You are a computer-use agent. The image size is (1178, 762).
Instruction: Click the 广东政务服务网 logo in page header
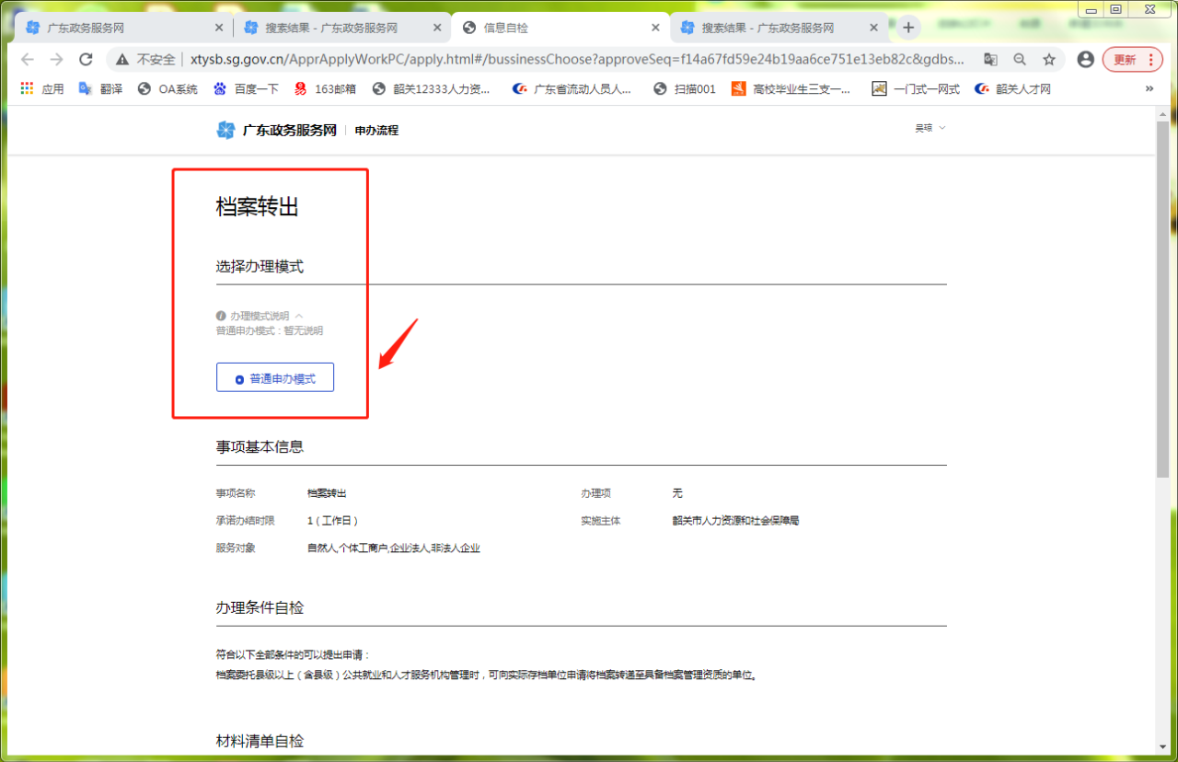pyautogui.click(x=277, y=131)
